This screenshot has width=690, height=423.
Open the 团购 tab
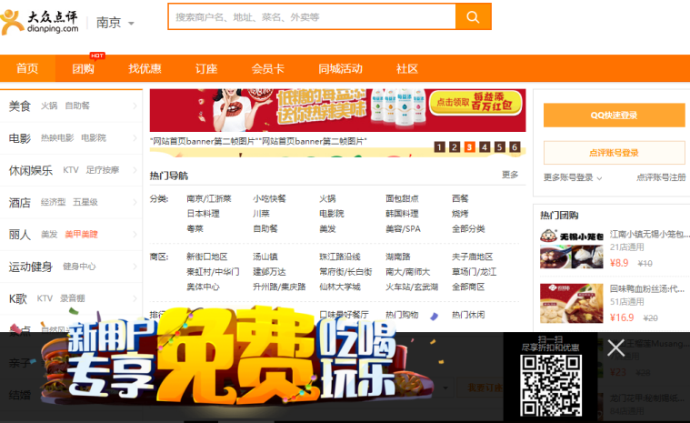tap(83, 68)
